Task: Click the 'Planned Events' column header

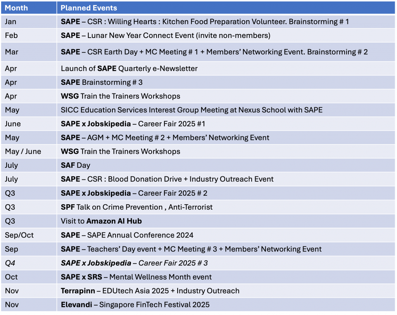Action: 226,8
